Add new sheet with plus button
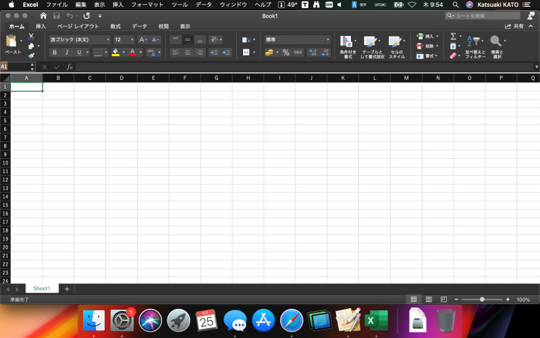The width and height of the screenshot is (540, 338). point(67,289)
